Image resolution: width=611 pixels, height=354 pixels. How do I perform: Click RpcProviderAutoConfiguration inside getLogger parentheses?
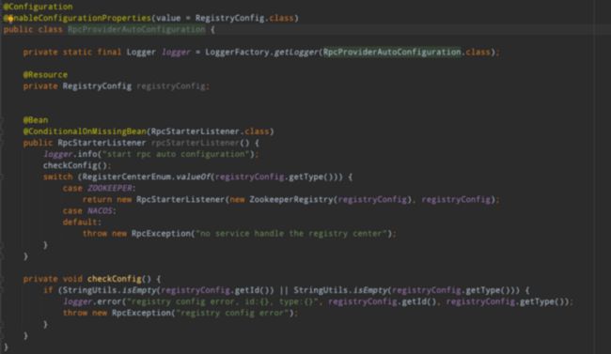[x=392, y=53]
